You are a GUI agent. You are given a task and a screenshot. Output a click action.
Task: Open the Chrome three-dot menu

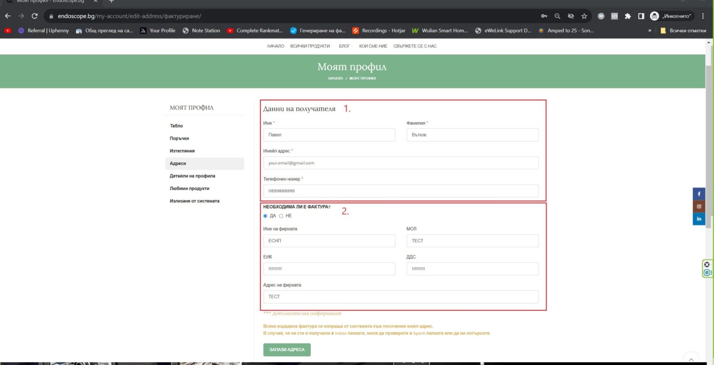(x=703, y=16)
